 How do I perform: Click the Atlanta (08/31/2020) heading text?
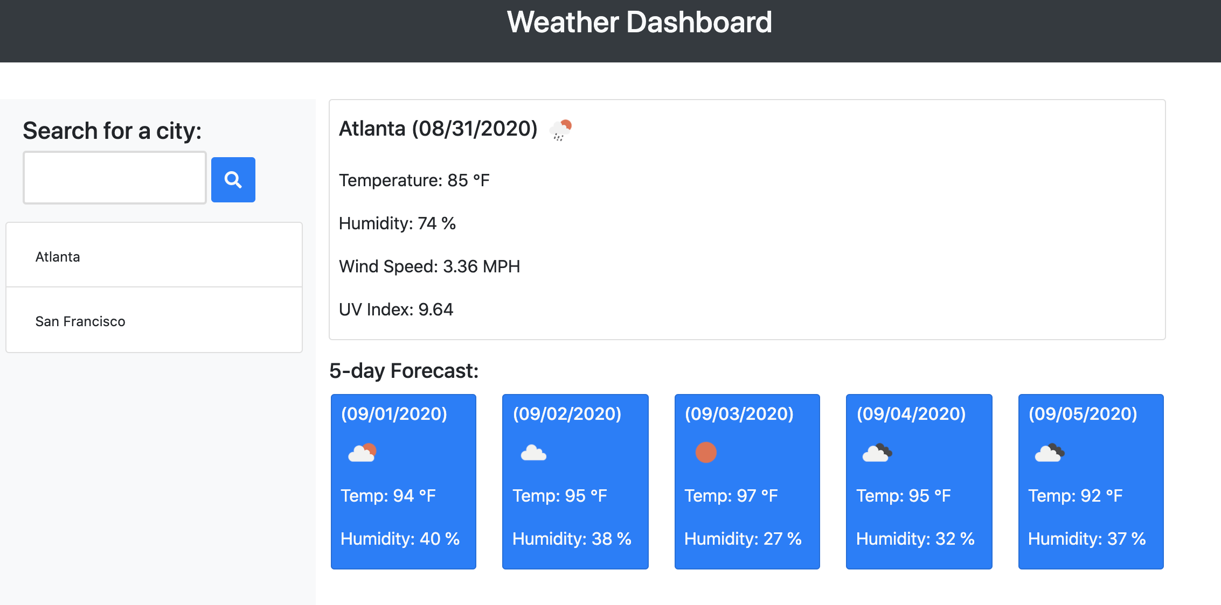point(438,129)
